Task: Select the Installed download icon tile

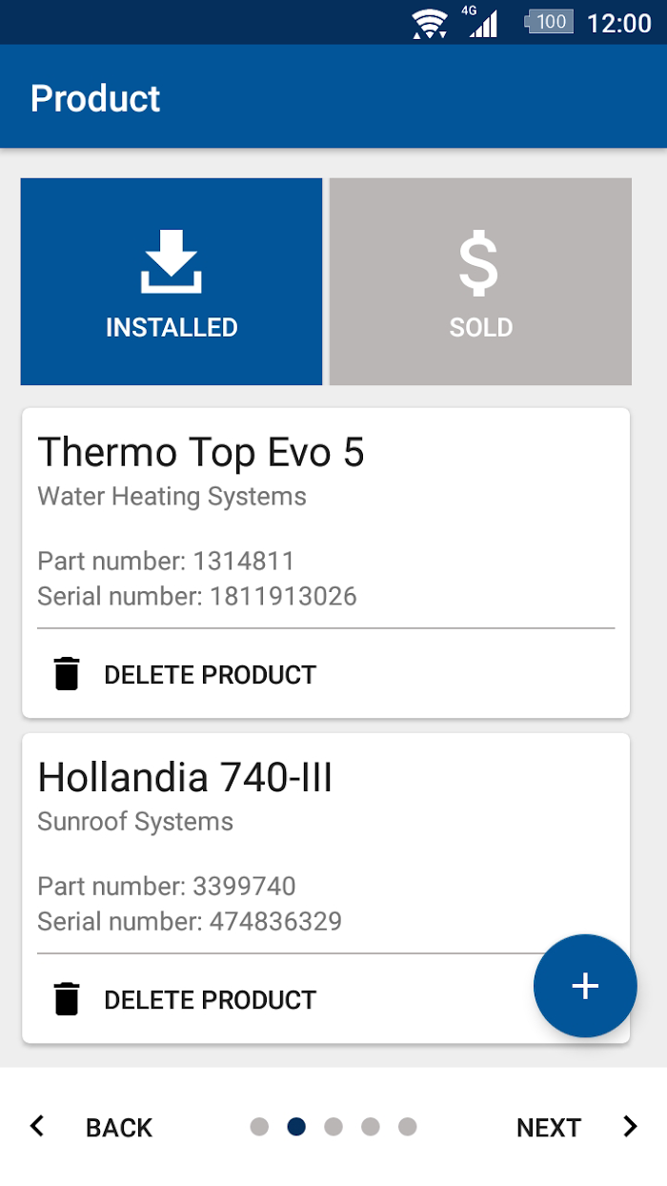Action: pyautogui.click(x=172, y=281)
